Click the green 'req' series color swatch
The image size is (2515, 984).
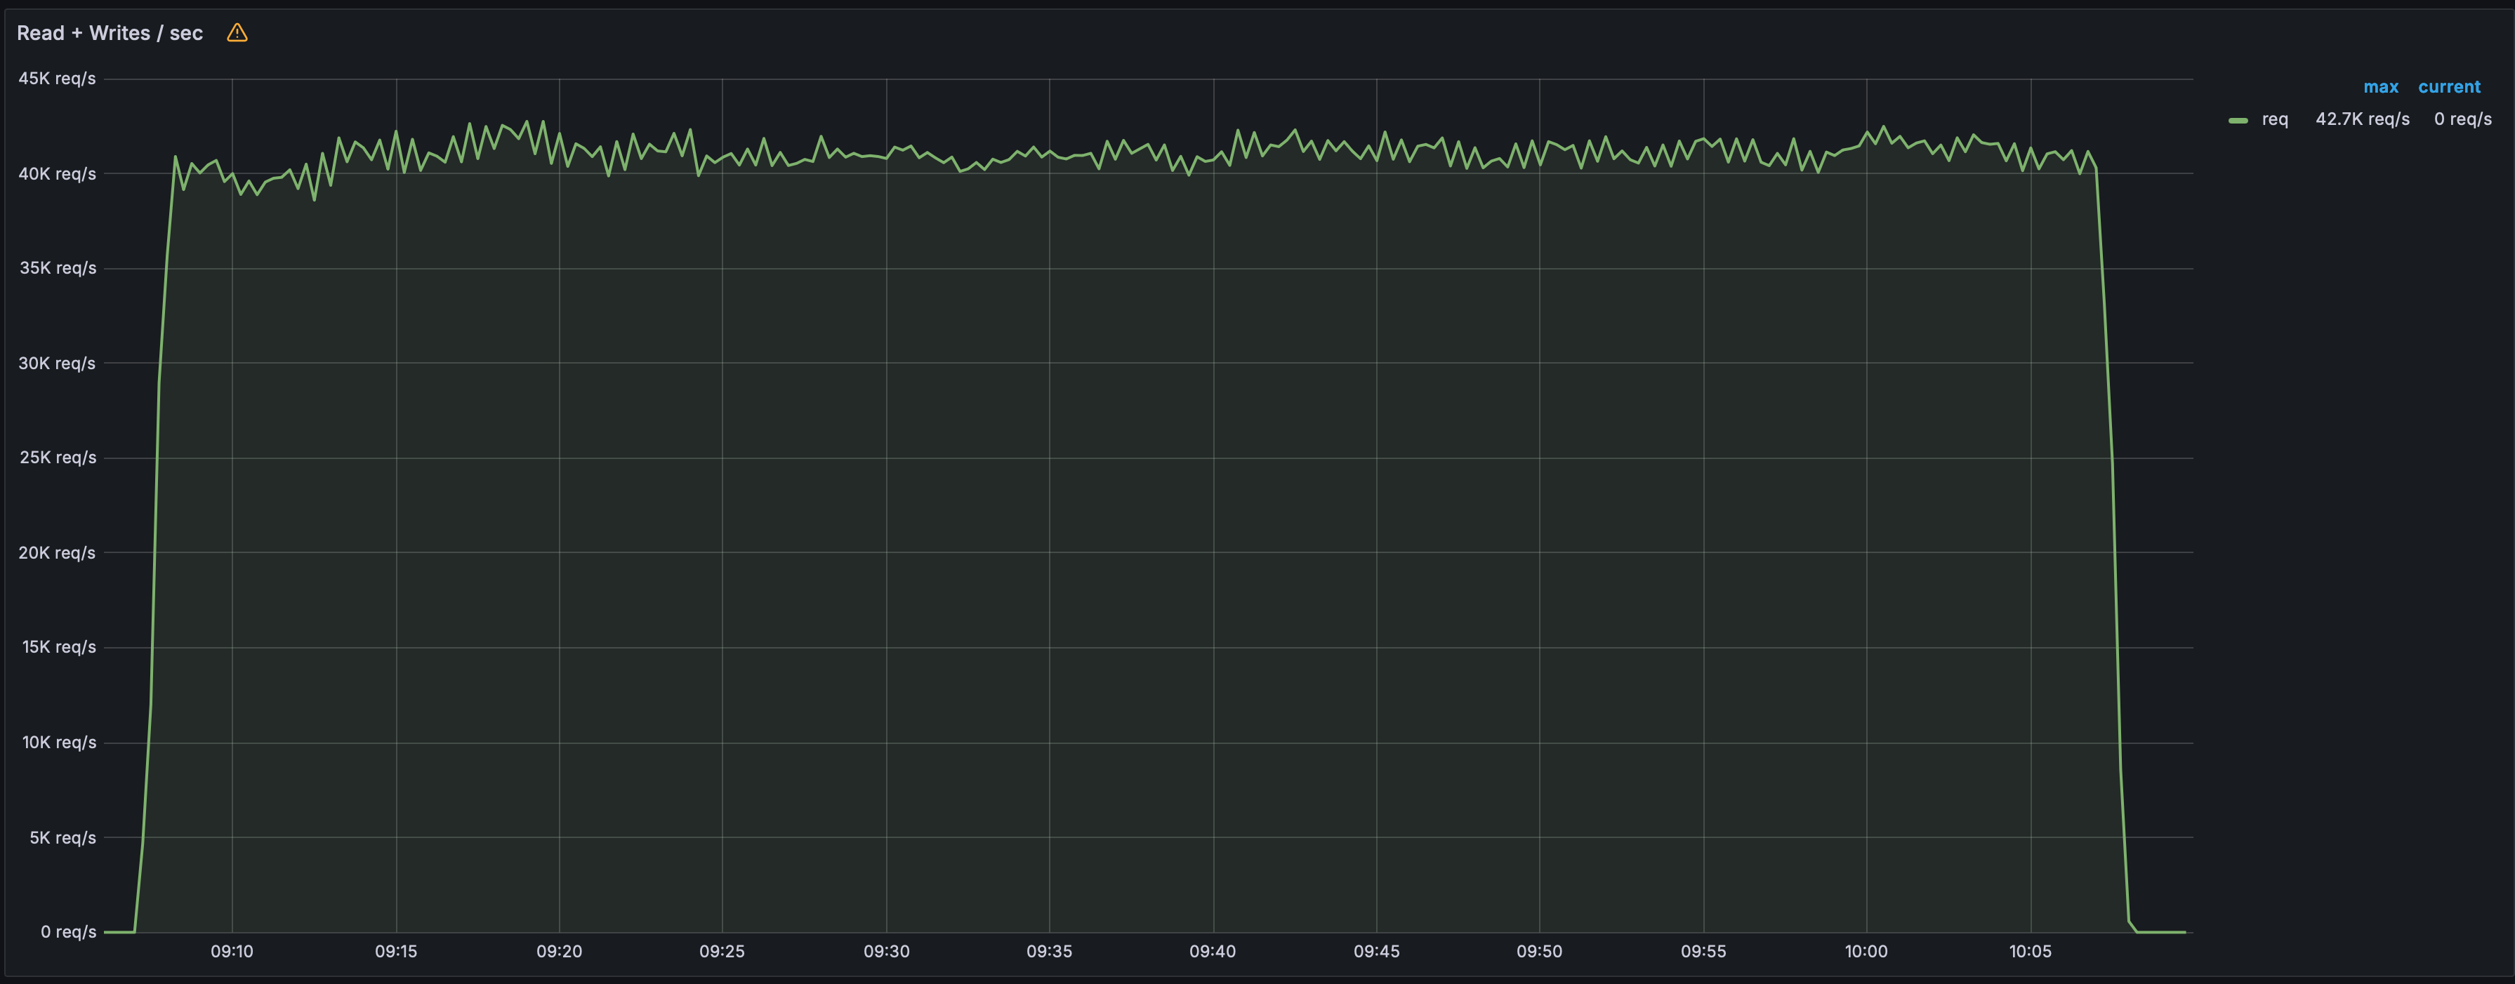pos(2238,120)
